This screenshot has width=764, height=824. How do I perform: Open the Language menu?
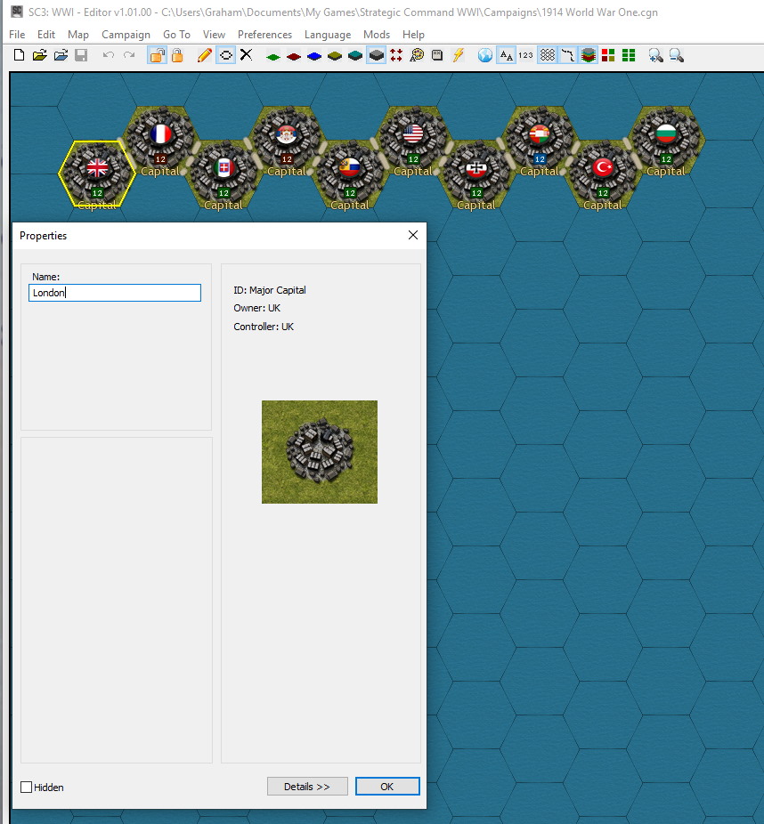tap(328, 34)
